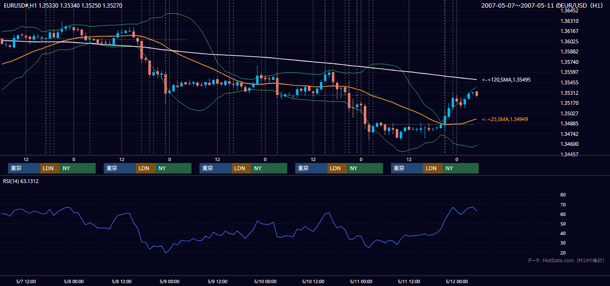610x286 pixels.
Task: Click price axis value 1.35740
Action: [569, 62]
